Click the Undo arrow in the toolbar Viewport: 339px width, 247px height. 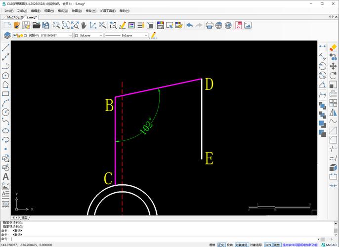coord(189,25)
